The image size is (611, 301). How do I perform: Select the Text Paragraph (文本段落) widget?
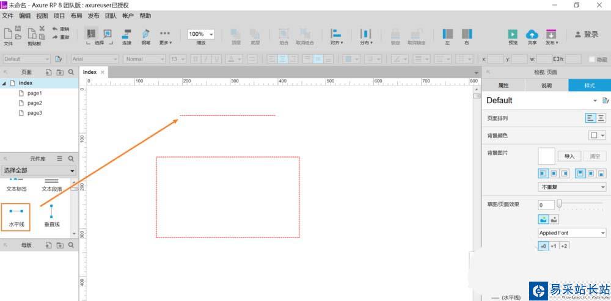point(52,186)
